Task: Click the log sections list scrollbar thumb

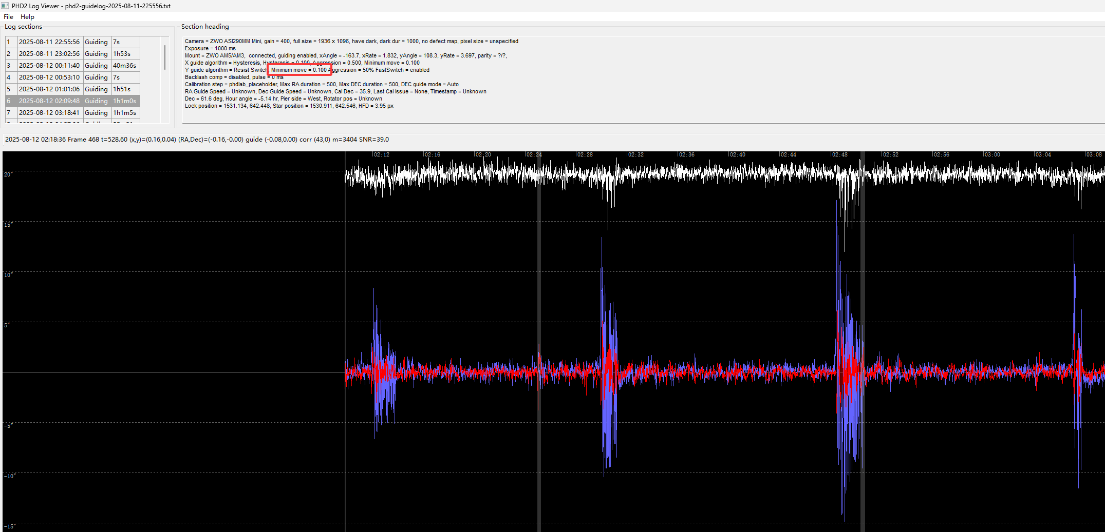Action: [x=165, y=57]
